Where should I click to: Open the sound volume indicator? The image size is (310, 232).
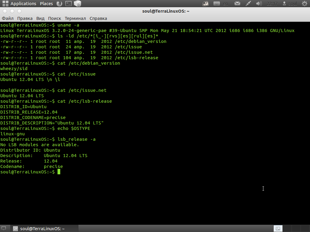coord(259,4)
